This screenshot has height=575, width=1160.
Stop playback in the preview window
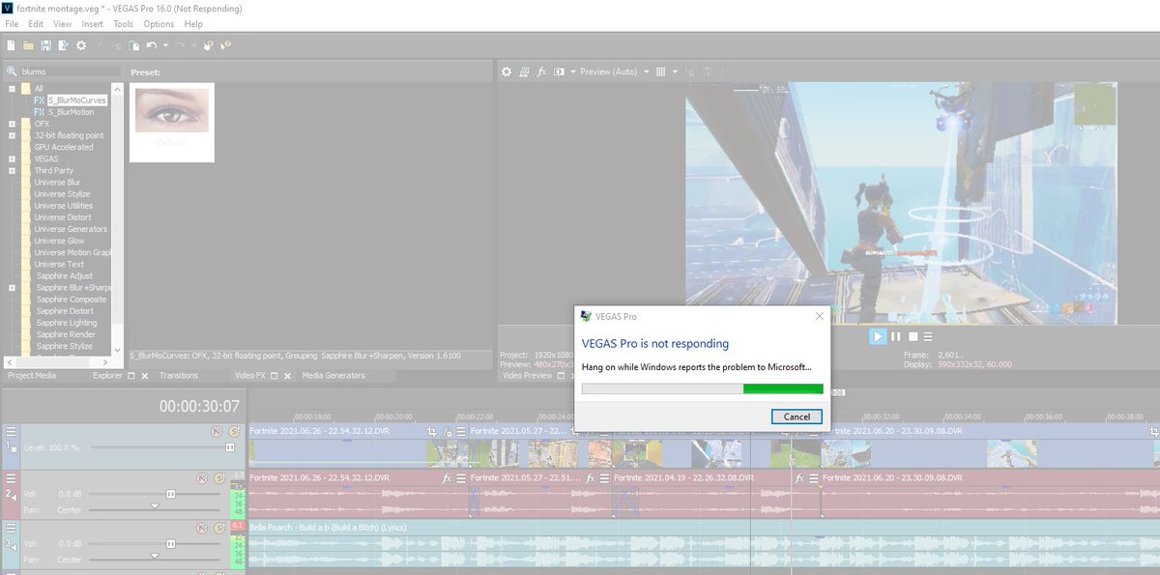pyautogui.click(x=912, y=336)
